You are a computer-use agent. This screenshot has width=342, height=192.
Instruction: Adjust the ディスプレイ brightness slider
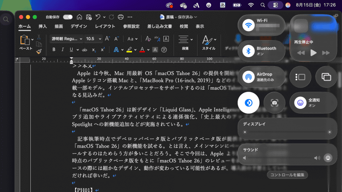[x=287, y=132]
